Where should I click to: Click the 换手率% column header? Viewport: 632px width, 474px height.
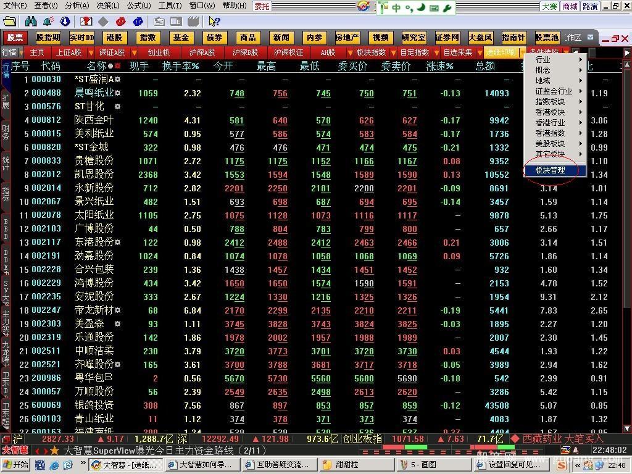tap(181, 65)
